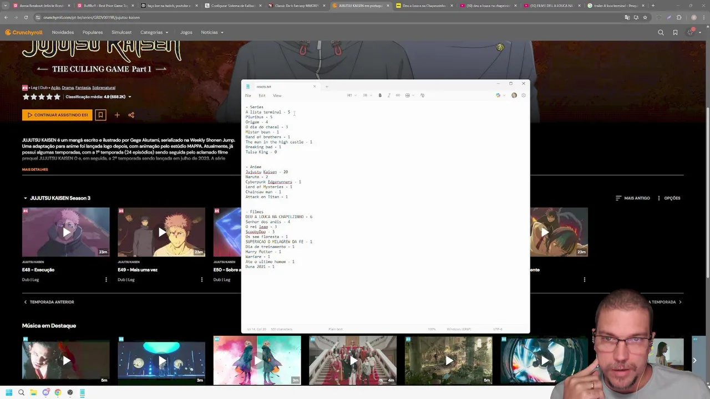
Task: Open Crunchyroll watchlist bookmark in header
Action: (x=675, y=32)
